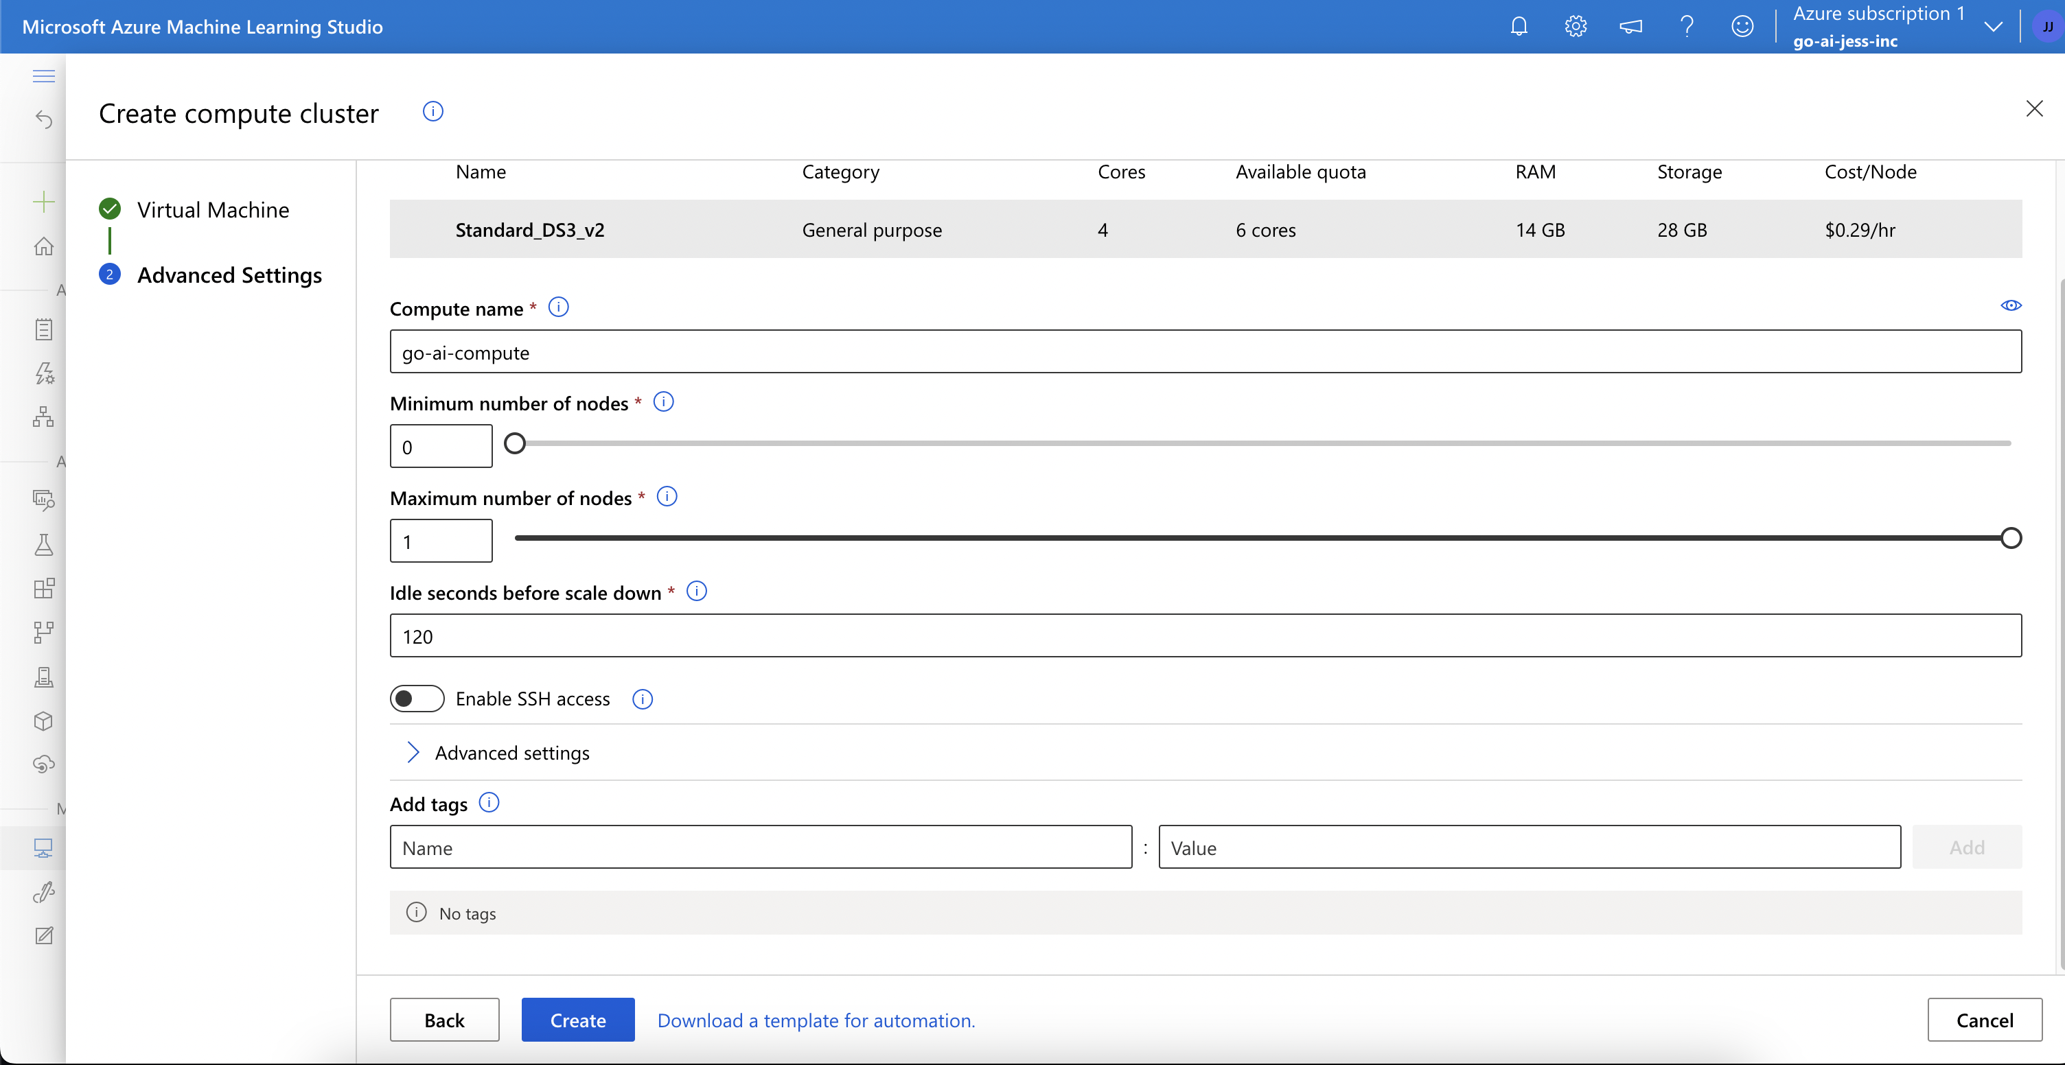Screen dimensions: 2065x1065
Task: Open the help question mark icon
Action: (x=1687, y=27)
